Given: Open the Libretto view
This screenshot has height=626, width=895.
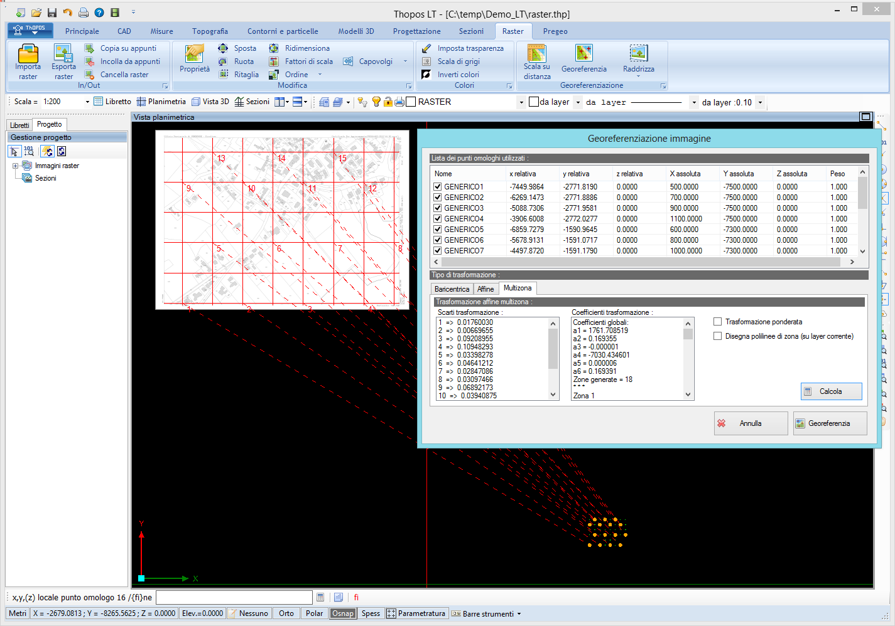Looking at the screenshot, I should pyautogui.click(x=112, y=102).
